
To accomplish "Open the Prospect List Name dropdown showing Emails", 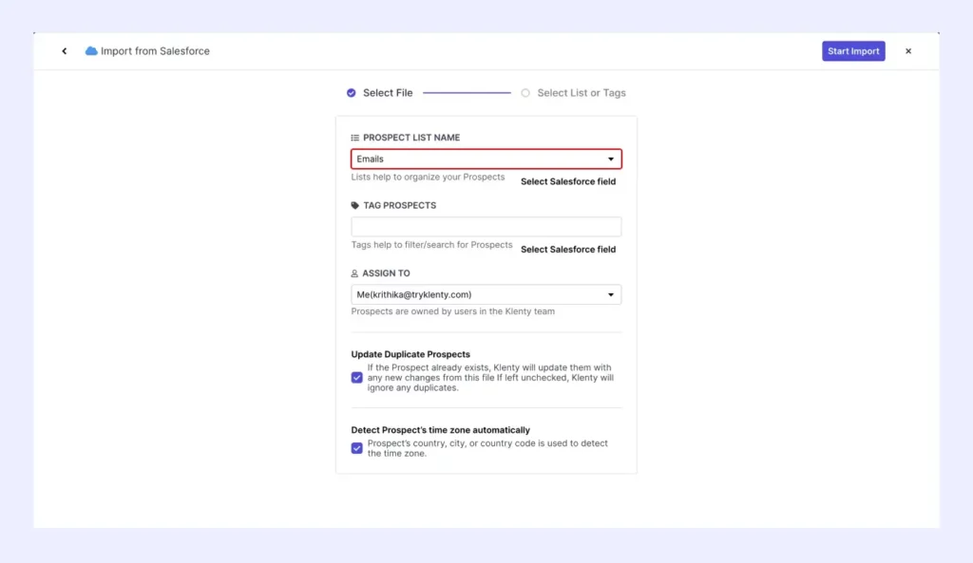I will [486, 159].
